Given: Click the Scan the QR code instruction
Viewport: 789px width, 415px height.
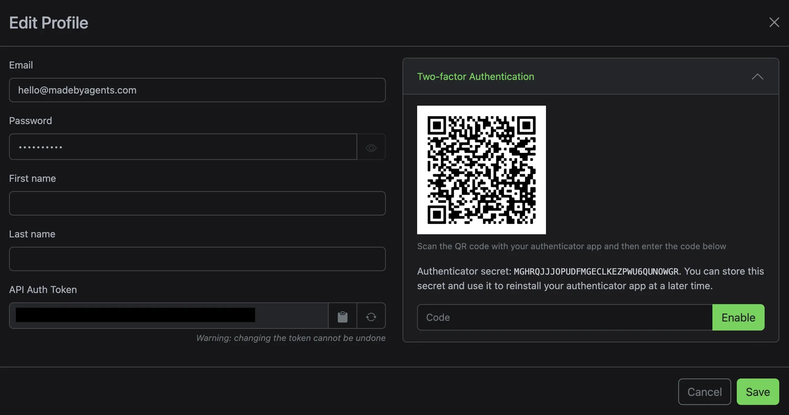Looking at the screenshot, I should (x=571, y=246).
